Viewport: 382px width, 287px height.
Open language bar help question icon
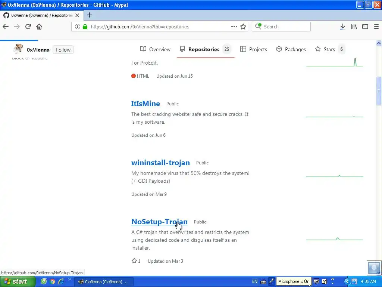click(324, 281)
